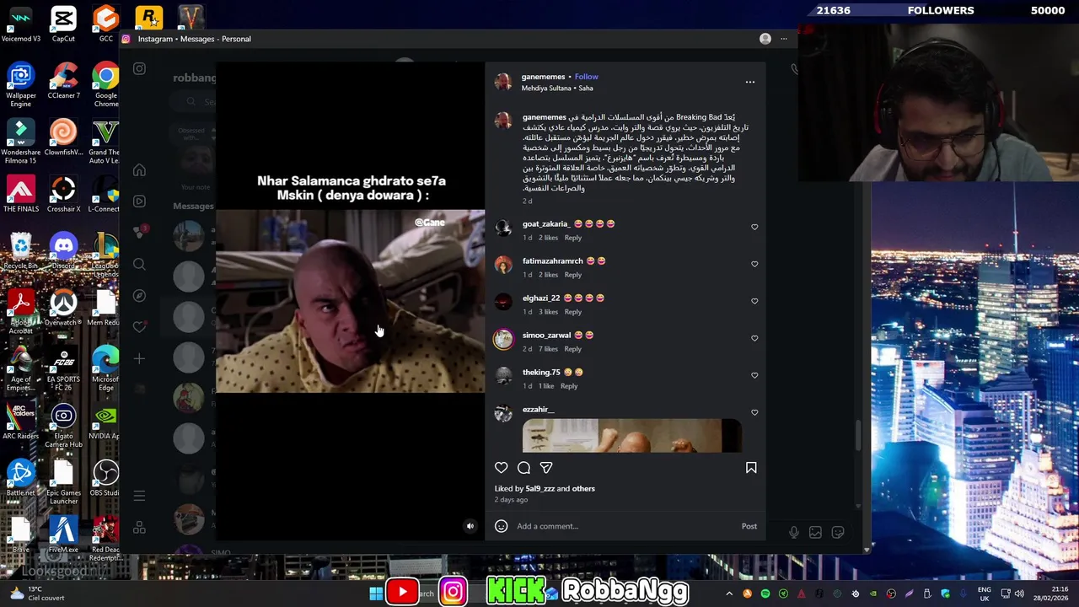Image resolution: width=1079 pixels, height=607 pixels.
Task: Open the three-dot post options menu
Action: coord(750,82)
